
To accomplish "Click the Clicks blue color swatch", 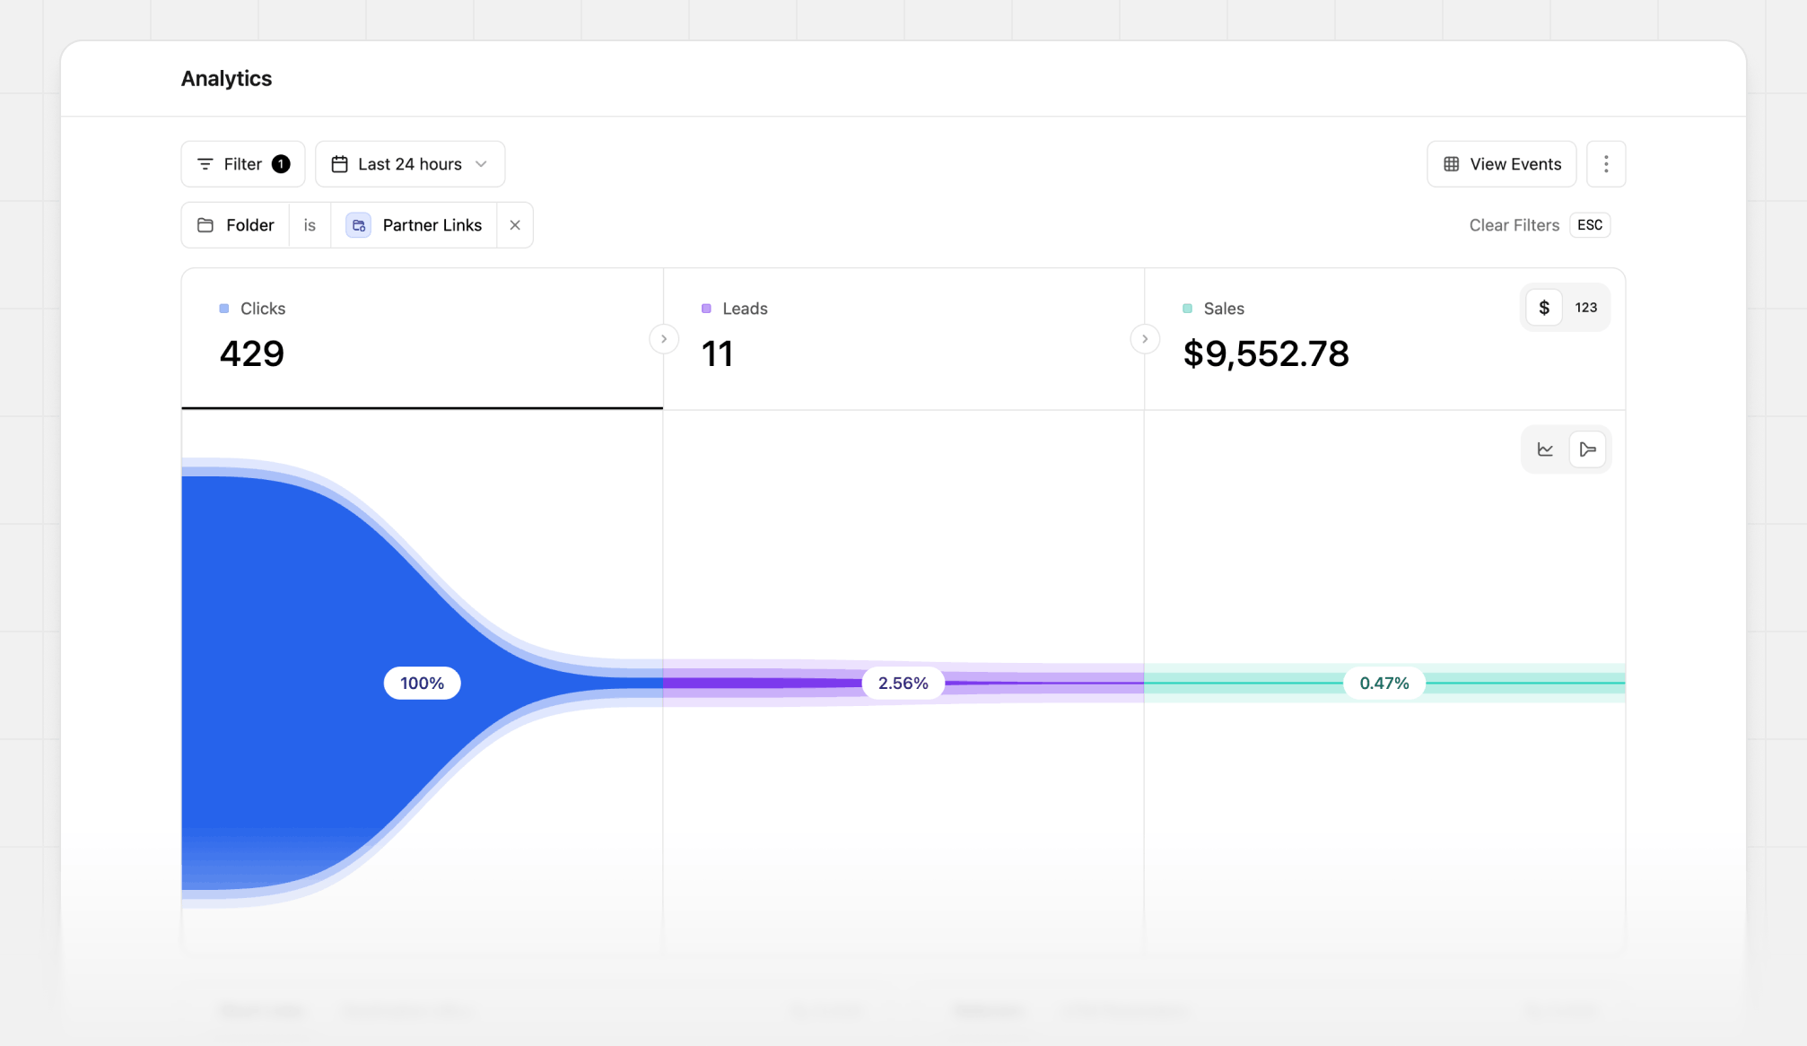I will coord(224,309).
